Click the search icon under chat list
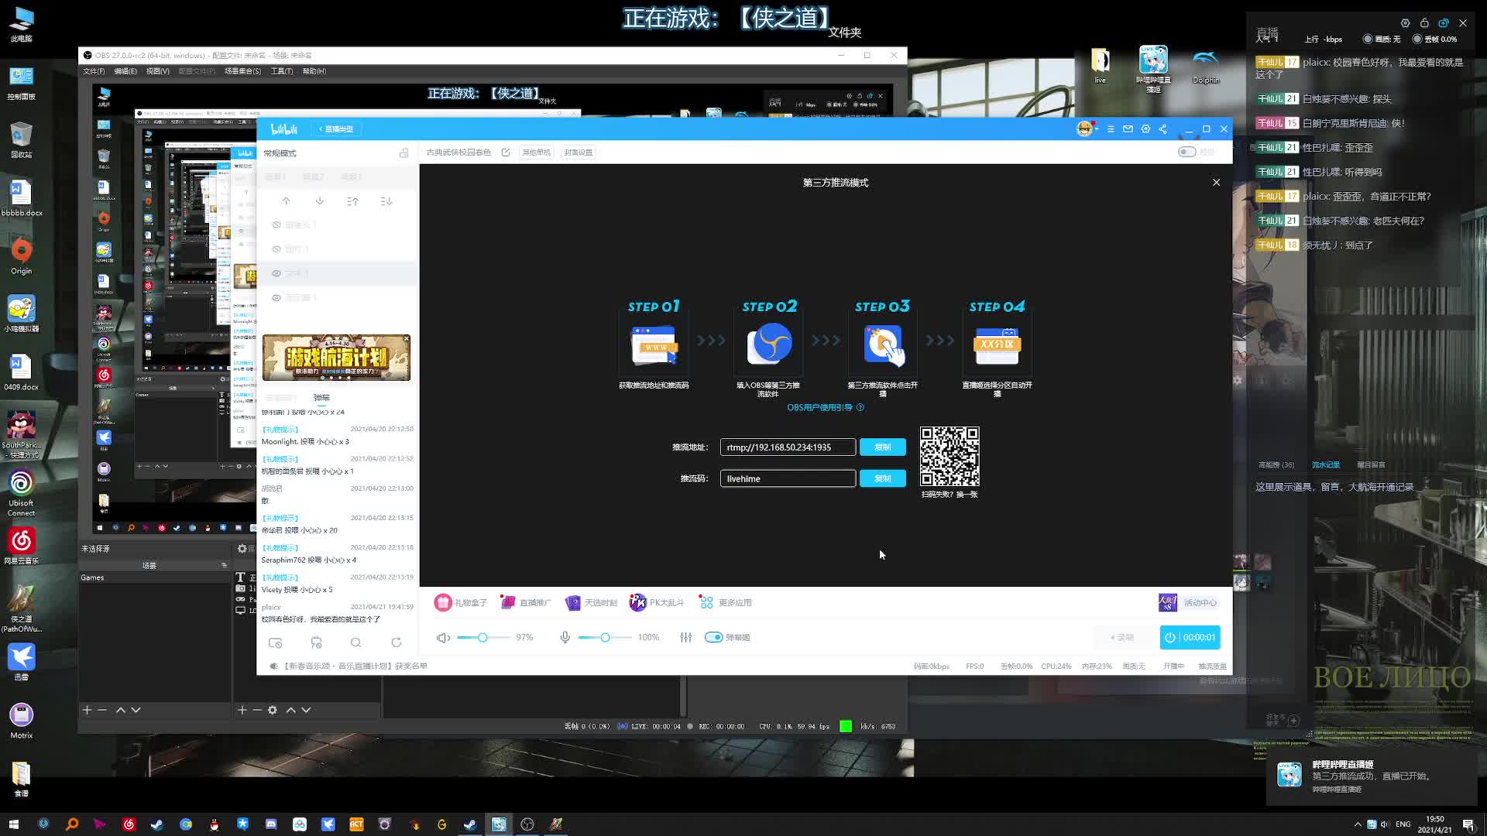Viewport: 1487px width, 836px height. point(355,643)
